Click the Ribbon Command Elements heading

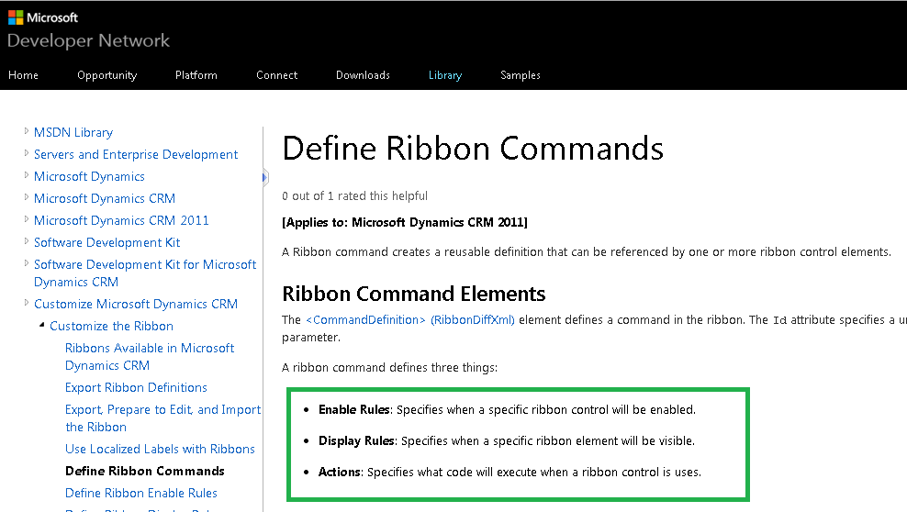pyautogui.click(x=414, y=294)
